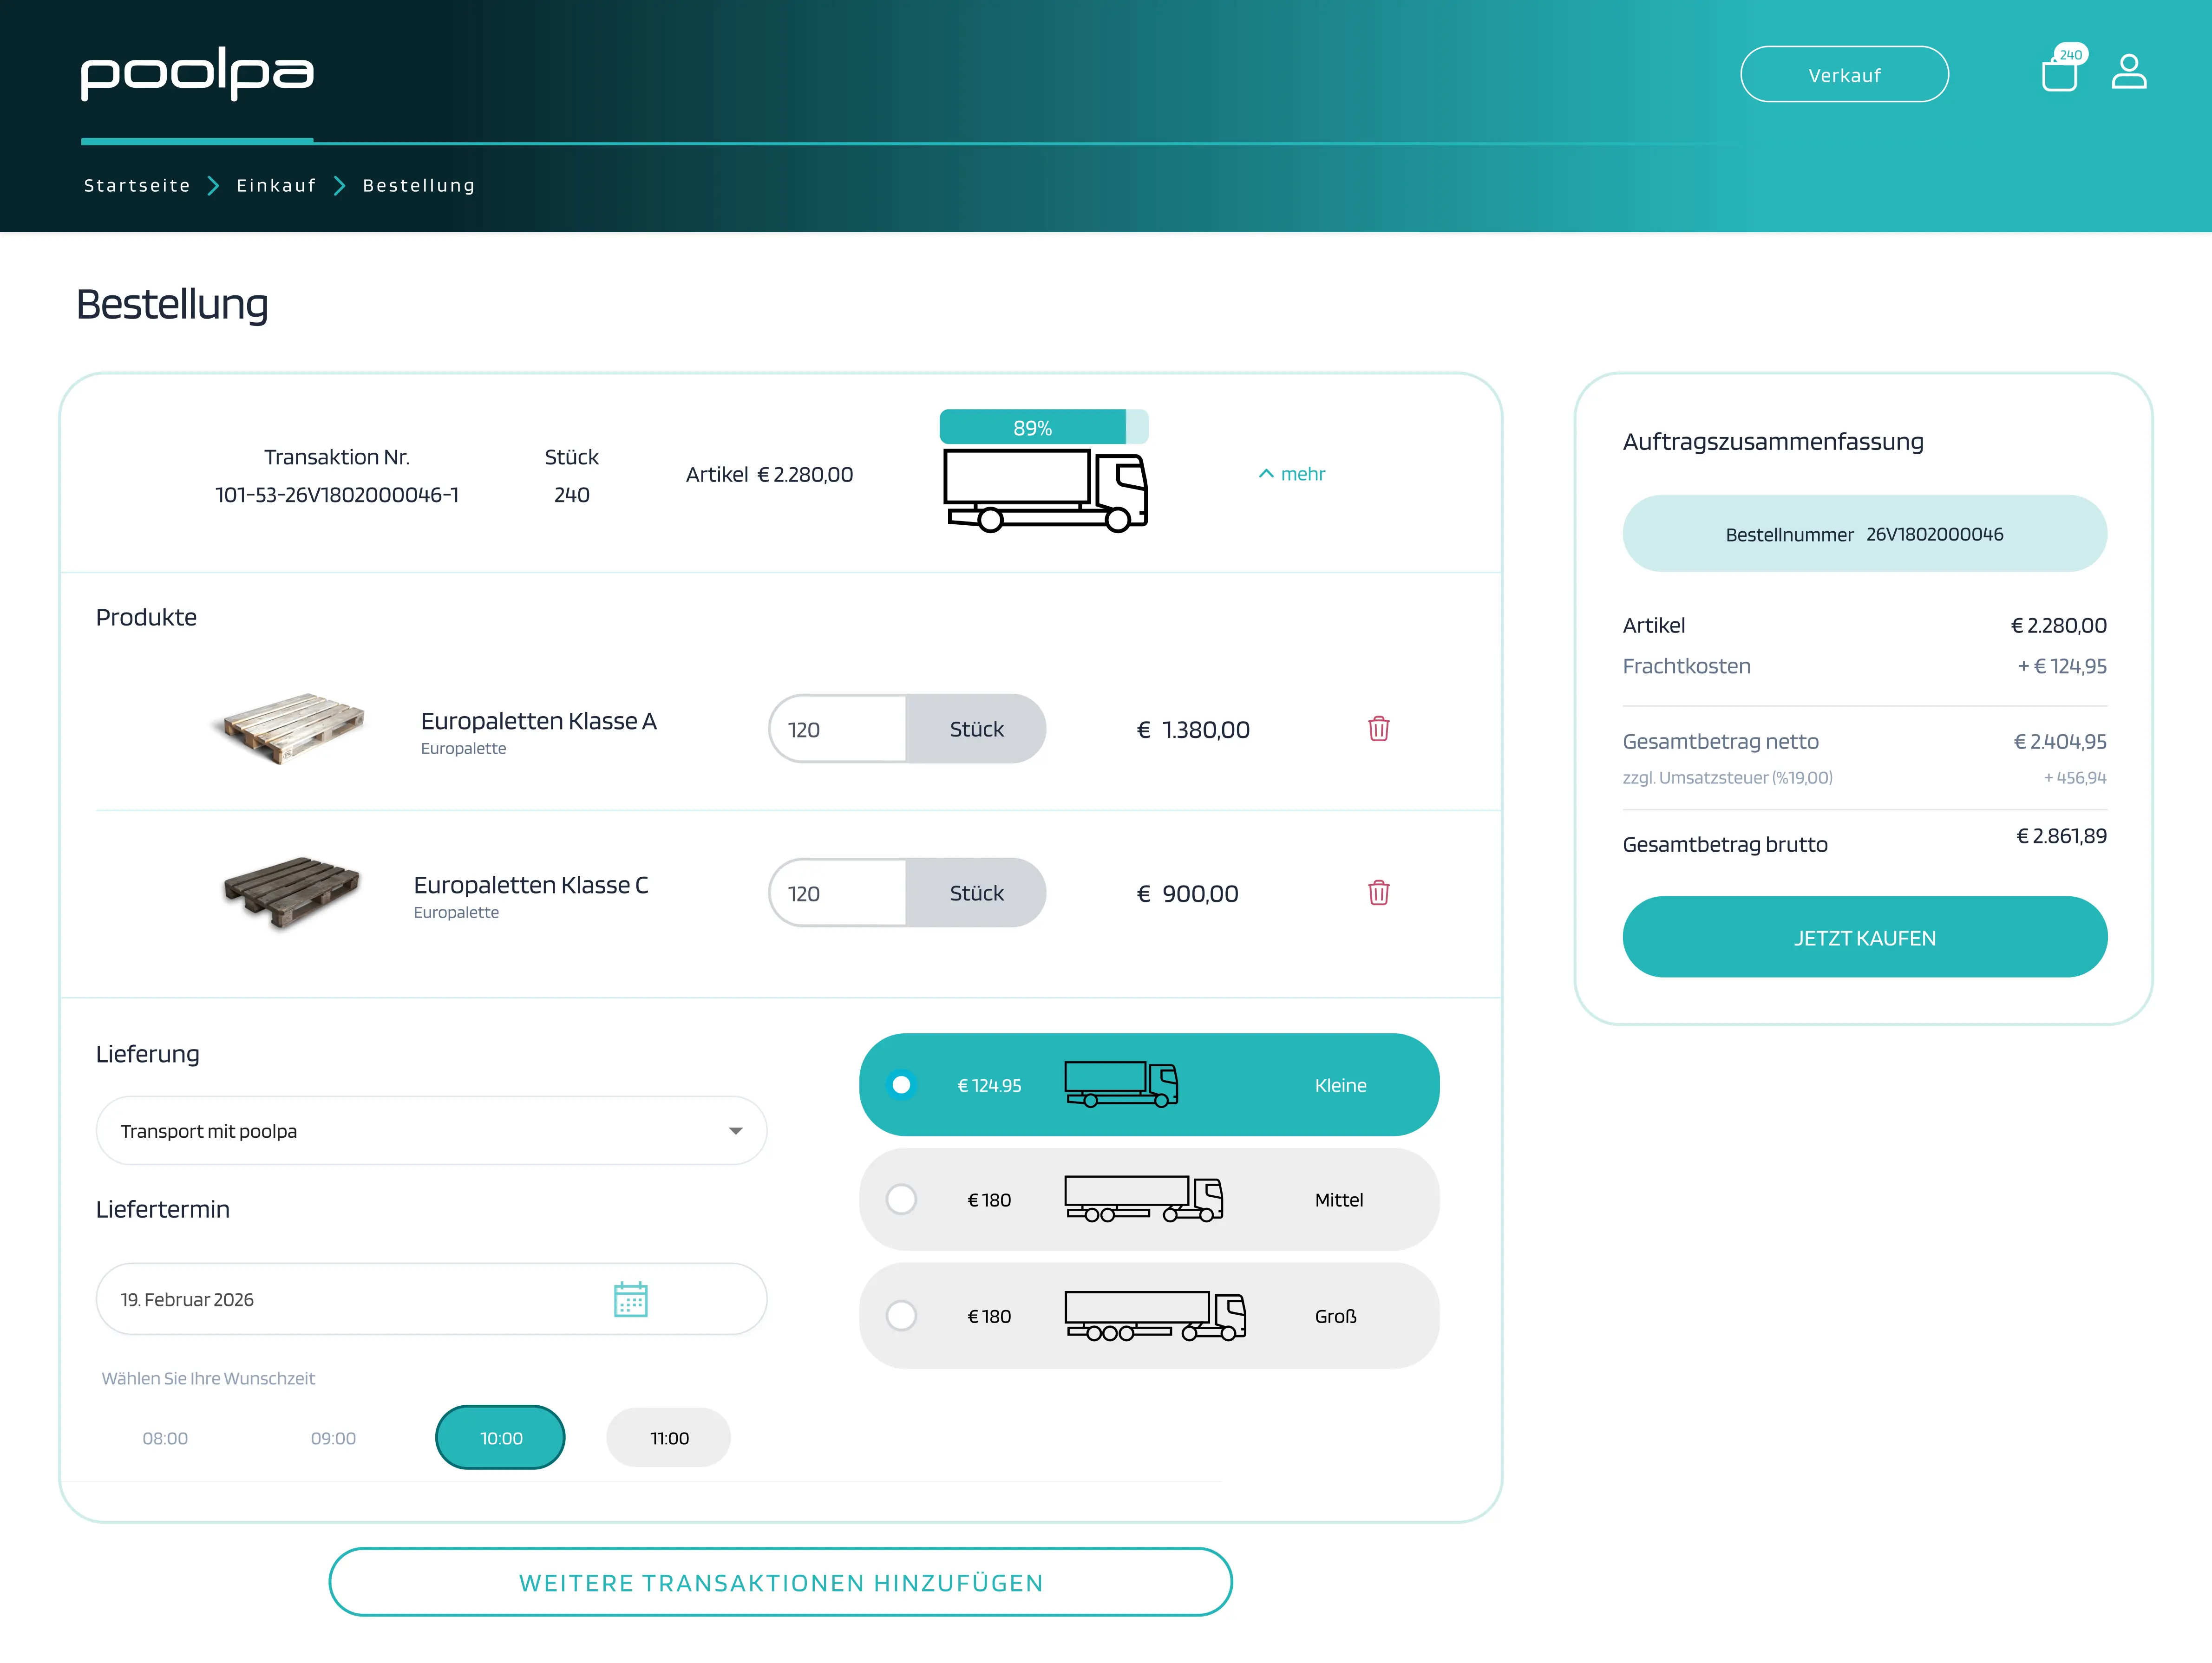Open the calendar date picker icon
This screenshot has width=2212, height=1663.
(630, 1299)
